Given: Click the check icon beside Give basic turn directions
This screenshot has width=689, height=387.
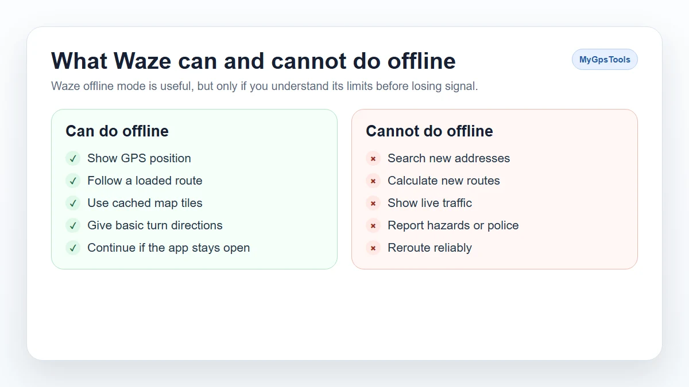Looking at the screenshot, I should click(x=73, y=225).
